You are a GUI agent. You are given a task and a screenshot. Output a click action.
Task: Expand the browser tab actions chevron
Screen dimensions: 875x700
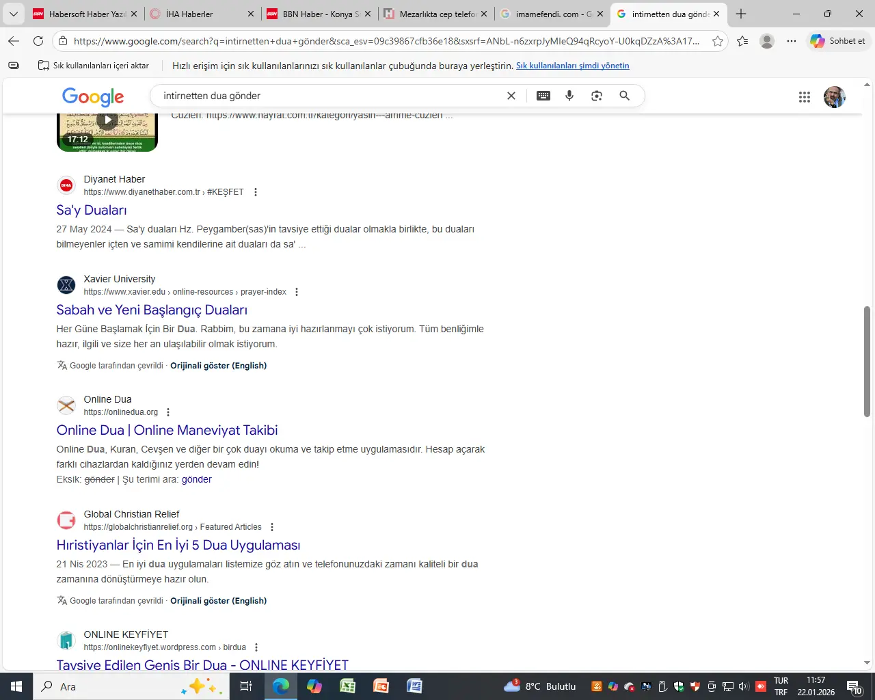pyautogui.click(x=14, y=14)
